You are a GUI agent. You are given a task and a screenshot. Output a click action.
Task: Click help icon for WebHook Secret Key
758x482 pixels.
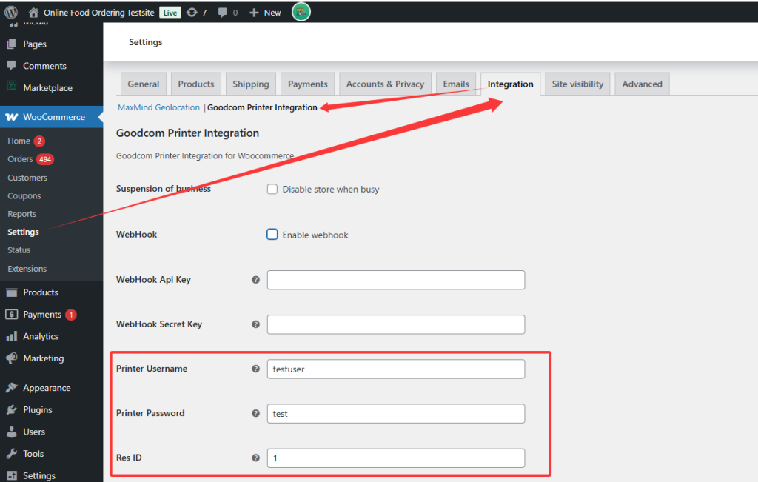click(255, 324)
